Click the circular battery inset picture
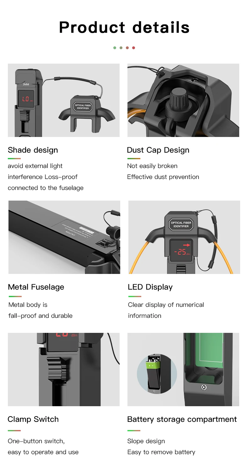The height and width of the screenshot is (467, 248). [157, 374]
